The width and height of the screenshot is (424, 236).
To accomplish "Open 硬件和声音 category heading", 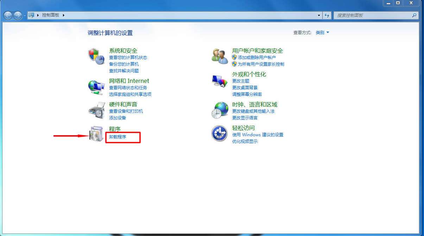I will [123, 104].
